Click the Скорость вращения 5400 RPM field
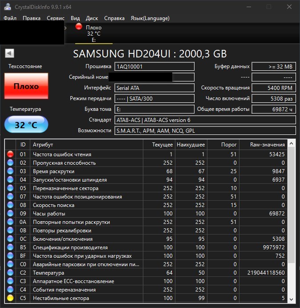 click(274, 88)
